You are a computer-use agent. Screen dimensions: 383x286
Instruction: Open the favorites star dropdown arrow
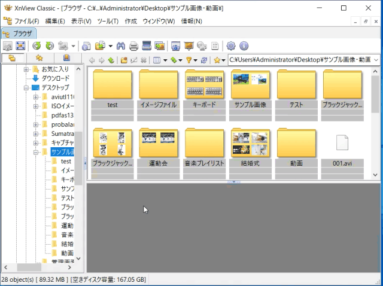(x=223, y=60)
